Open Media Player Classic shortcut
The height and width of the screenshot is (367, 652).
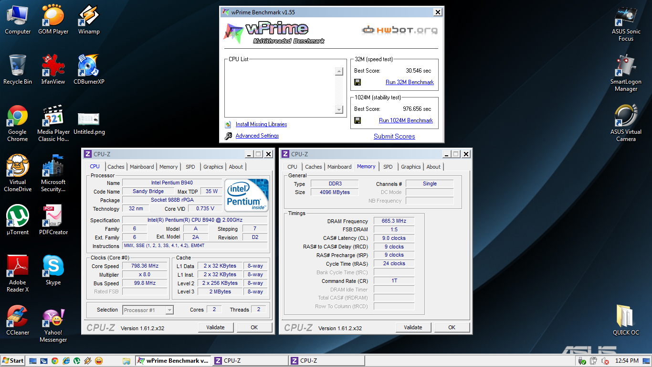pyautogui.click(x=53, y=123)
